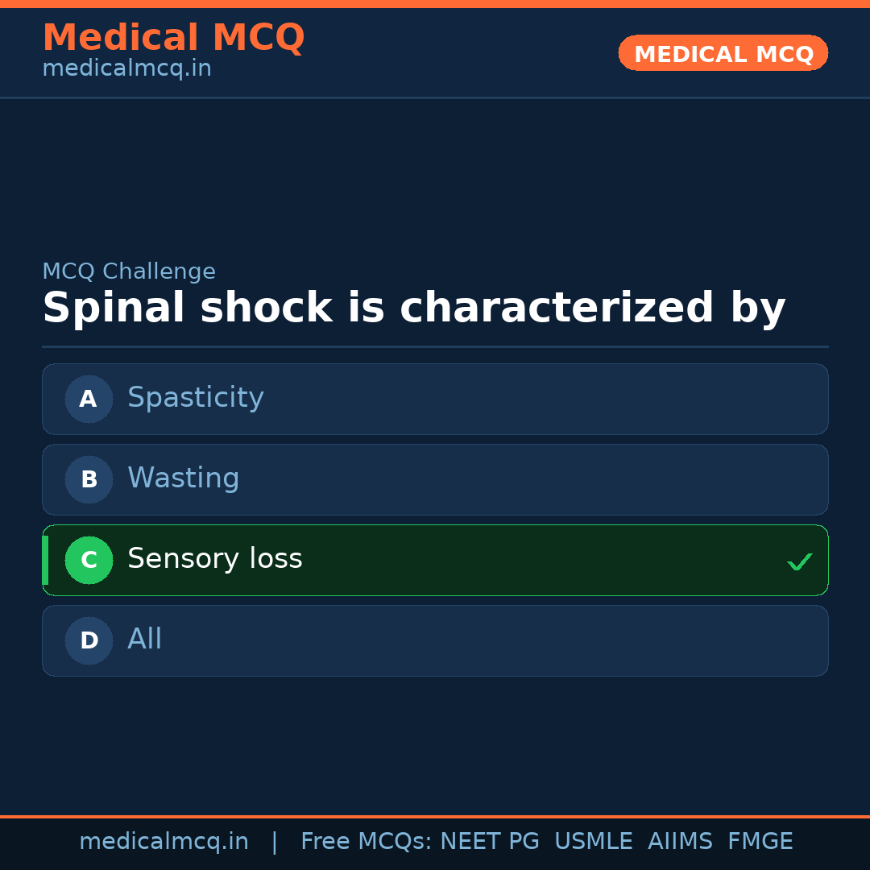The image size is (870, 870).
Task: Select the Spasticity answer option
Action: (435, 399)
